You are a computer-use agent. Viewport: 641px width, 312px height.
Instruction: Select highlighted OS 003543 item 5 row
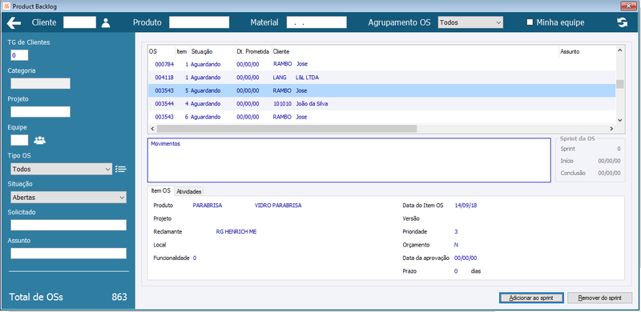pos(382,90)
